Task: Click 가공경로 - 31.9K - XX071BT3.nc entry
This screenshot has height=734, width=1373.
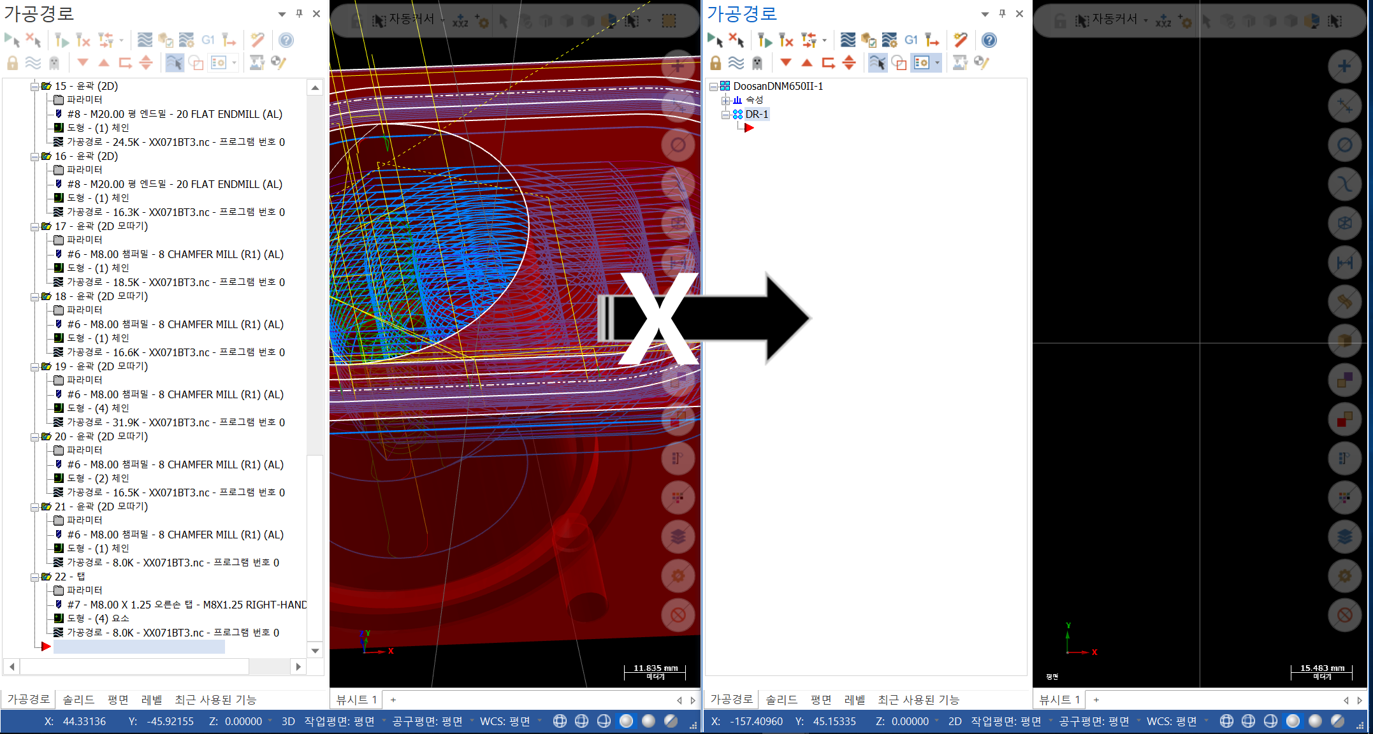Action: point(175,422)
